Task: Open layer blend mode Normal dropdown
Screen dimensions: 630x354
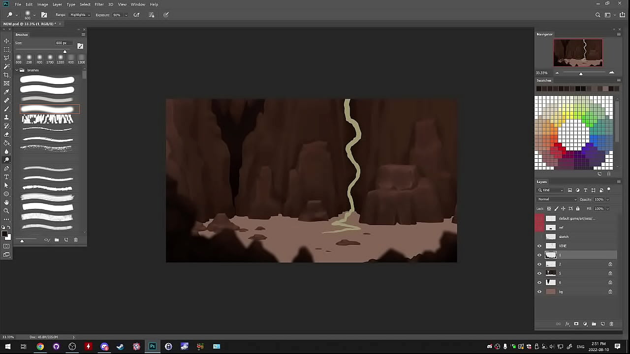Action: click(x=557, y=199)
